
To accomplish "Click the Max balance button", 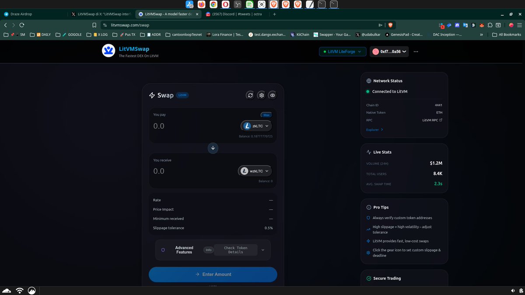I will 266,115.
